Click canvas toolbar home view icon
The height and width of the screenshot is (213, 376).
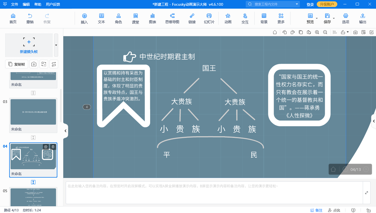click(x=275, y=32)
